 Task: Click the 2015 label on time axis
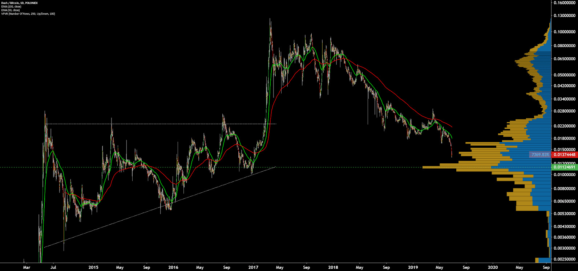pos(93,268)
